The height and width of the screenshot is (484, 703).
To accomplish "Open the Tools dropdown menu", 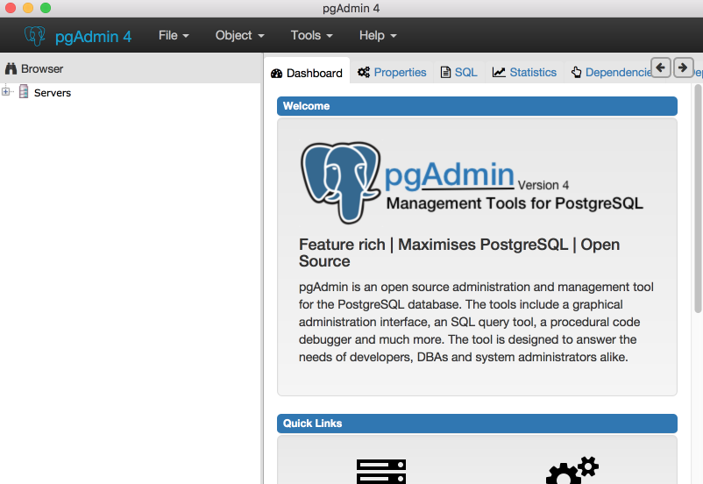I will [311, 35].
